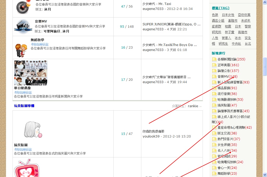Open the 舞蹈教學 forum title

tap(37, 40)
